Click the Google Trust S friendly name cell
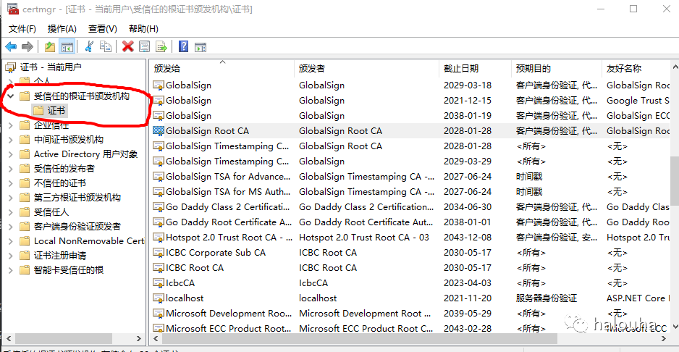Screen dimensions: 679x352 click(x=638, y=101)
